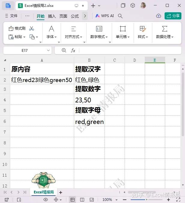Select column A header
The height and width of the screenshot is (203, 185).
[42, 60]
